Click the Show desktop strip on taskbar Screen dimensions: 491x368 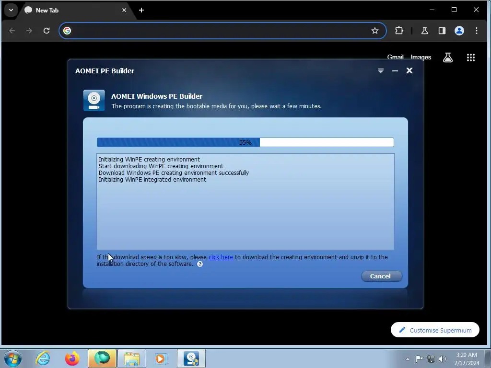click(488, 358)
